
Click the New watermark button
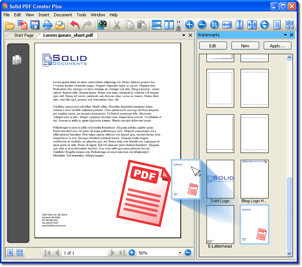click(x=245, y=46)
